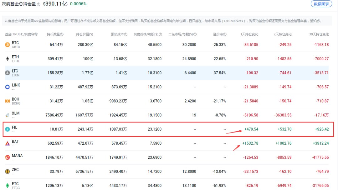
Task: Click the ETH coin icon
Action: pos(7,59)
